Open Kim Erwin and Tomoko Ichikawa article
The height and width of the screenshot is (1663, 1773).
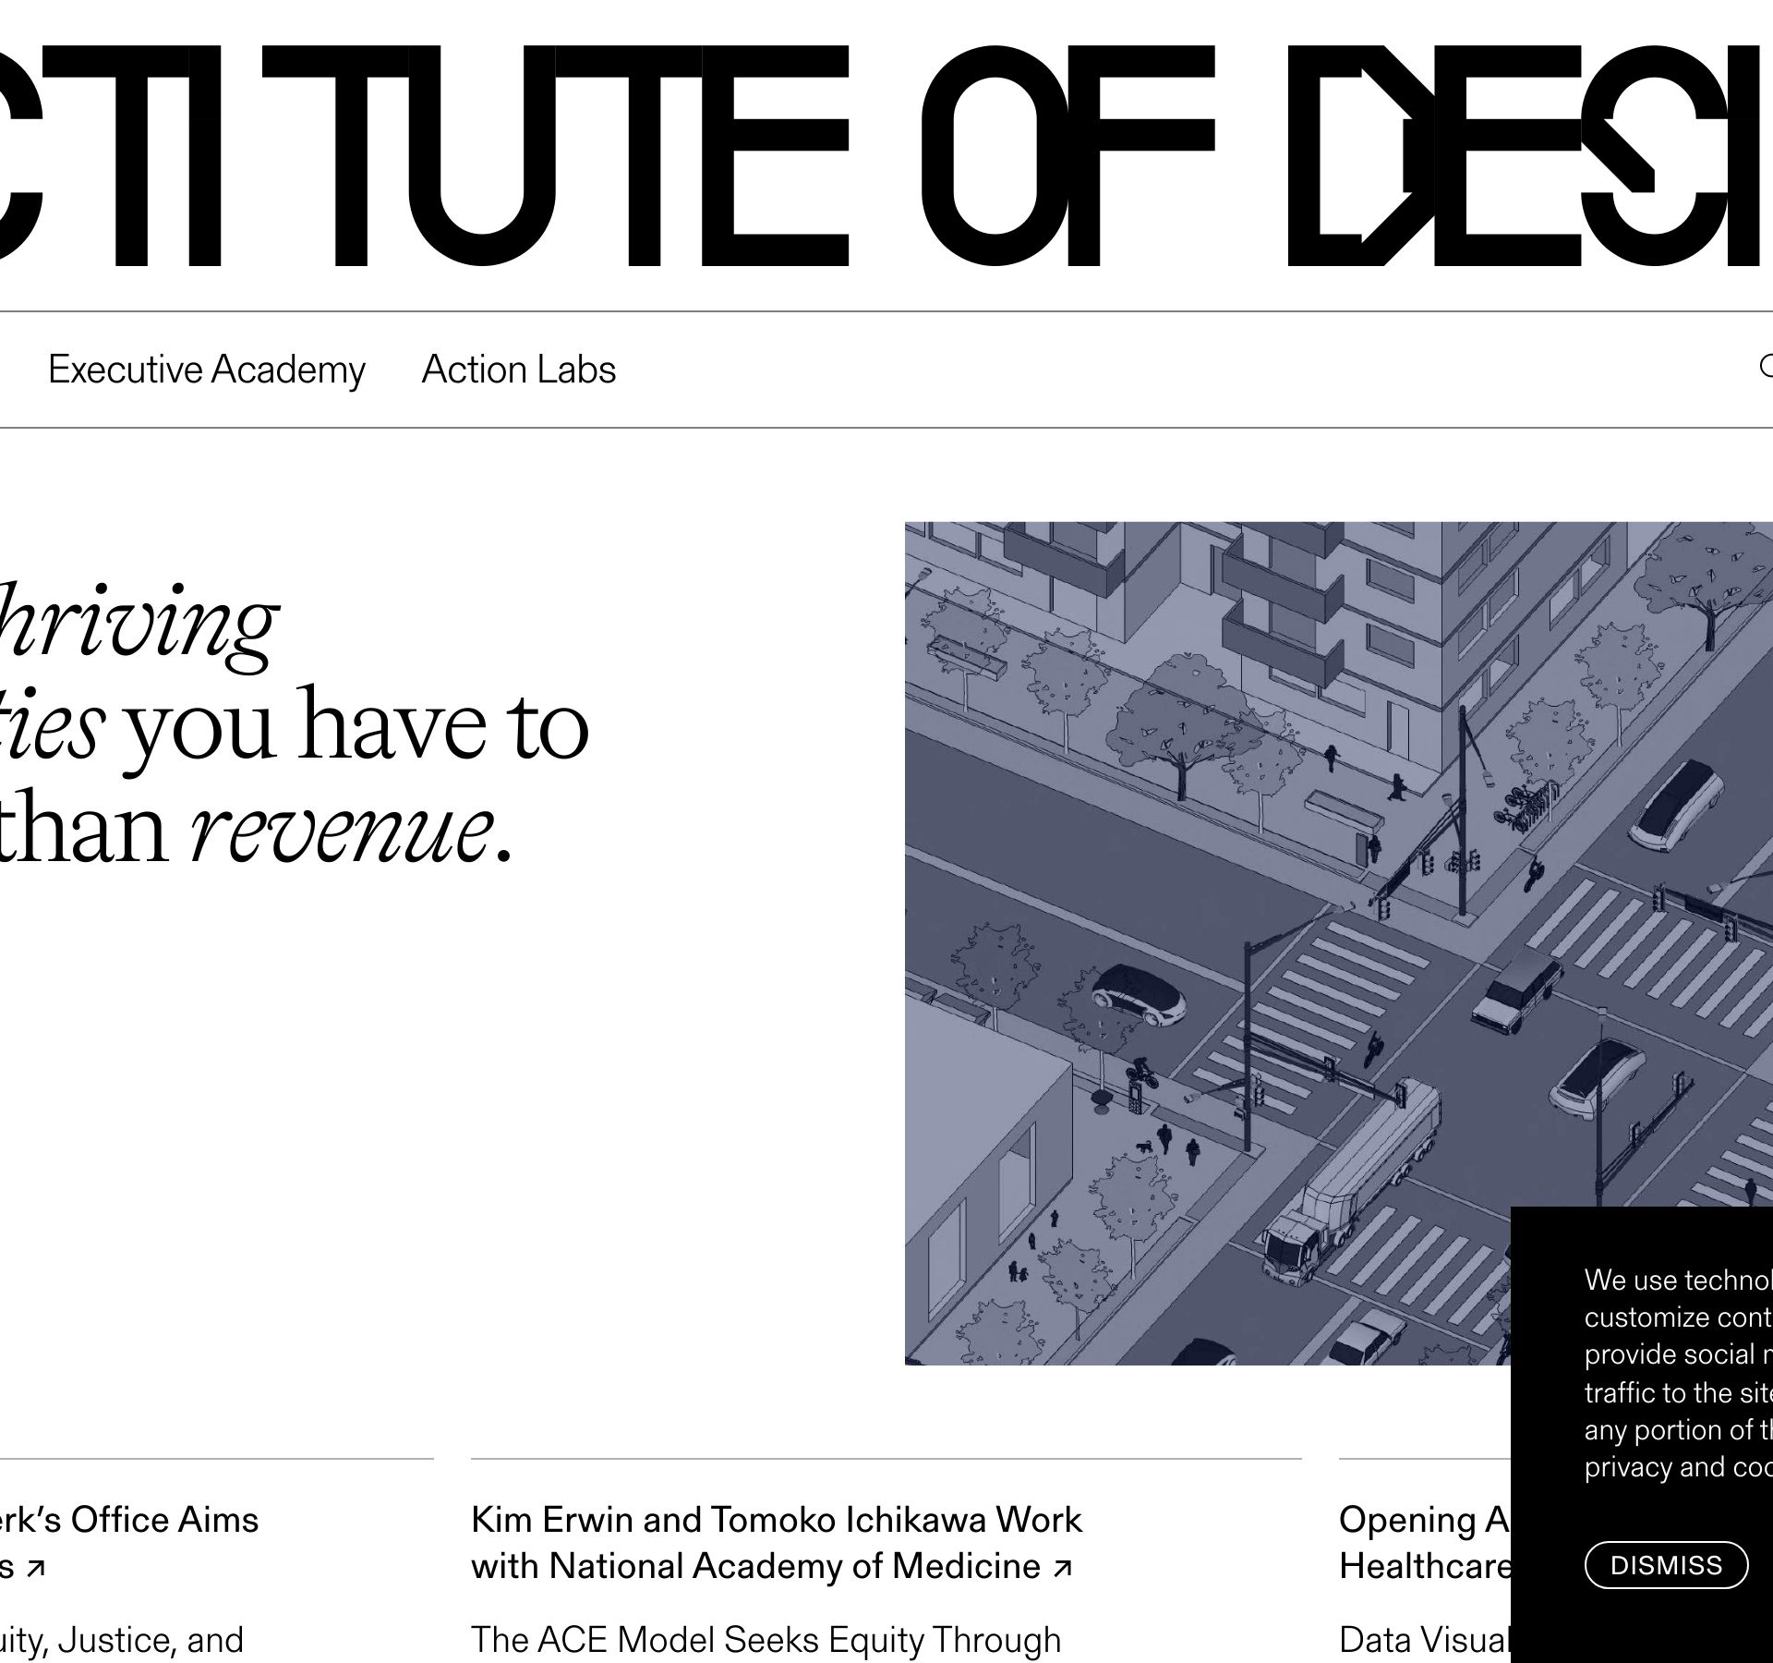click(776, 1520)
